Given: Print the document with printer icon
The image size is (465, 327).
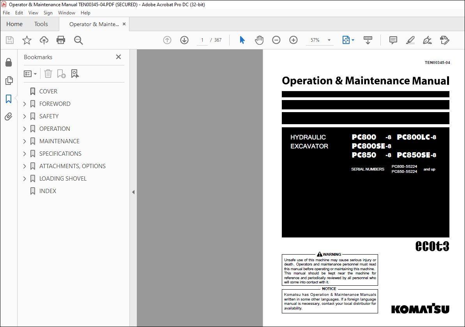Looking at the screenshot, I should (61, 40).
